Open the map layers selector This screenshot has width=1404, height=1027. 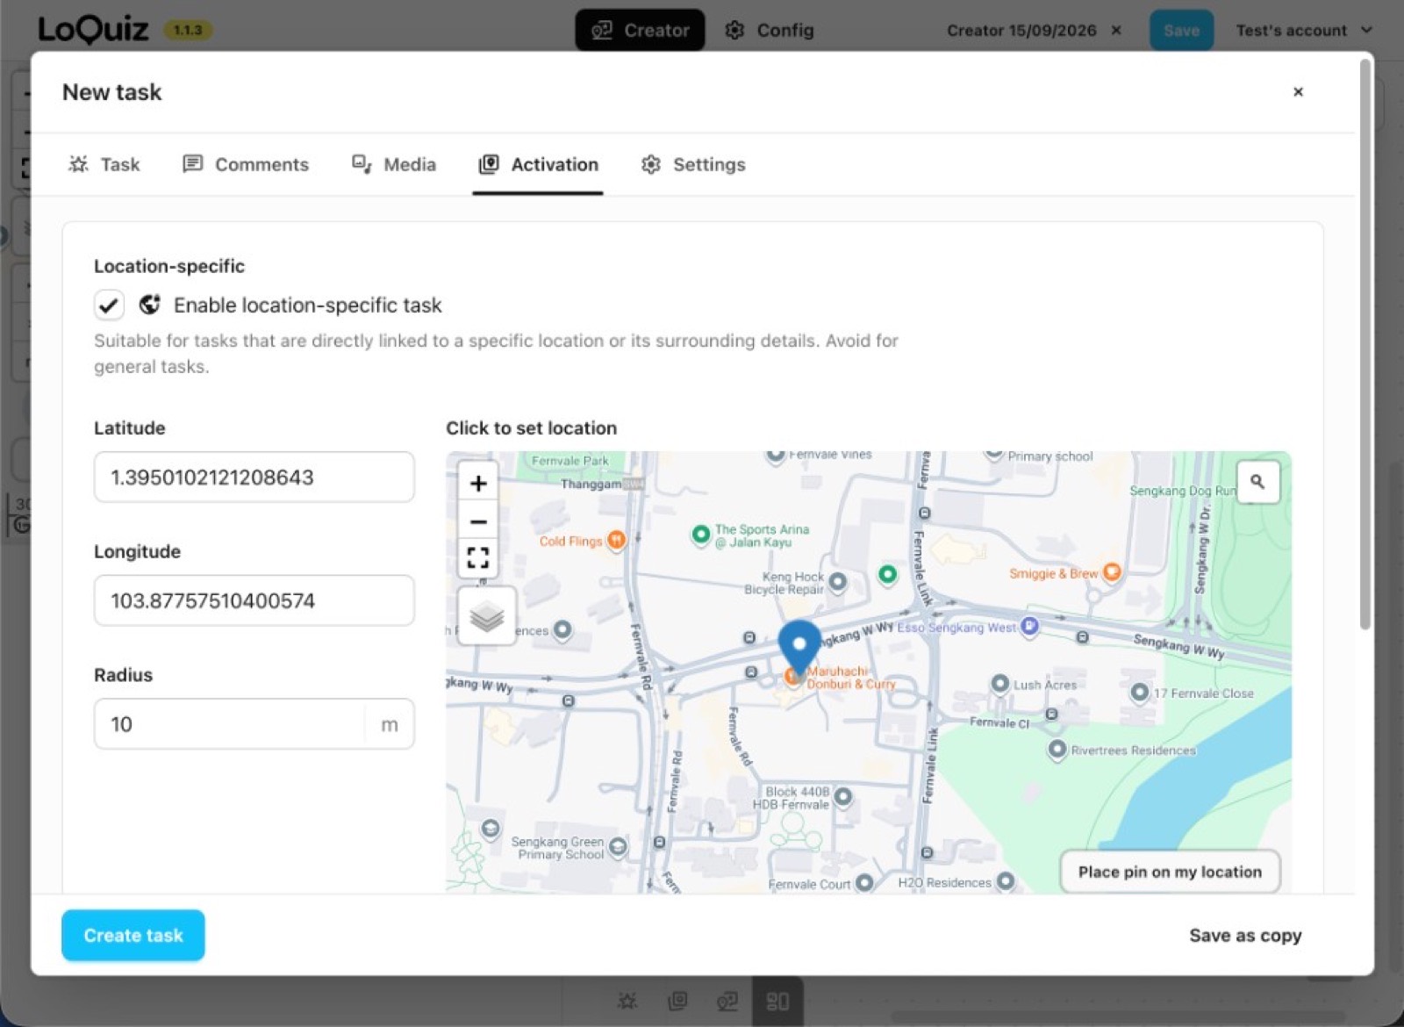coord(487,617)
